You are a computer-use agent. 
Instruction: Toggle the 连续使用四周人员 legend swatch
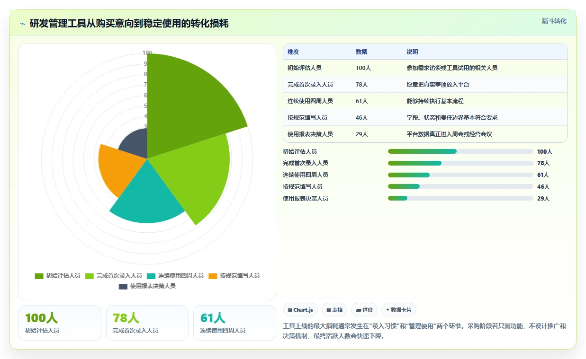pyautogui.click(x=151, y=276)
